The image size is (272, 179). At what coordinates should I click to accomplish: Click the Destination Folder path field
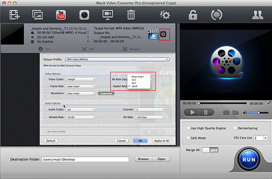click(x=85, y=159)
